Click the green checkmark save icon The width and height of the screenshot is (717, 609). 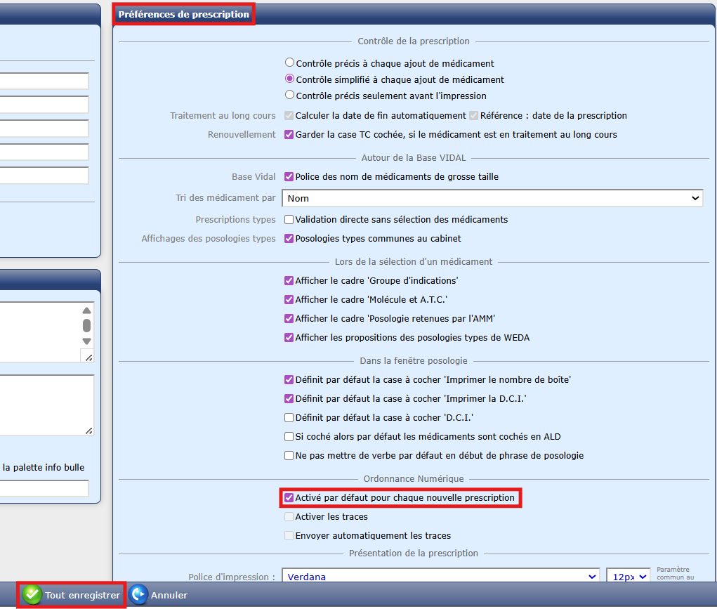[x=32, y=595]
